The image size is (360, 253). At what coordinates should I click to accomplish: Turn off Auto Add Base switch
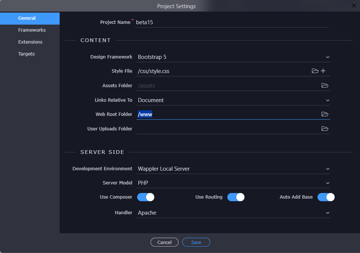pos(326,197)
